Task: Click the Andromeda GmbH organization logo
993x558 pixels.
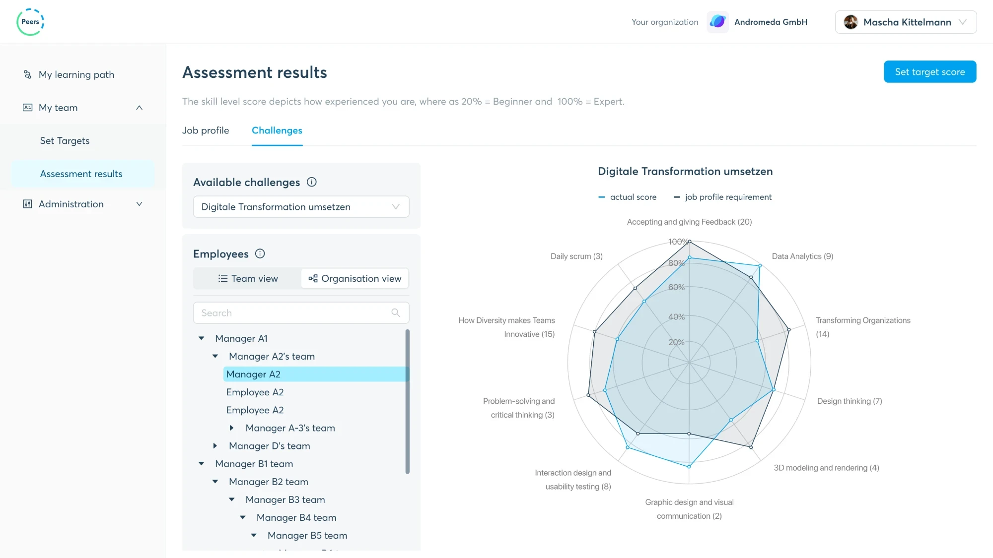Action: (x=718, y=22)
